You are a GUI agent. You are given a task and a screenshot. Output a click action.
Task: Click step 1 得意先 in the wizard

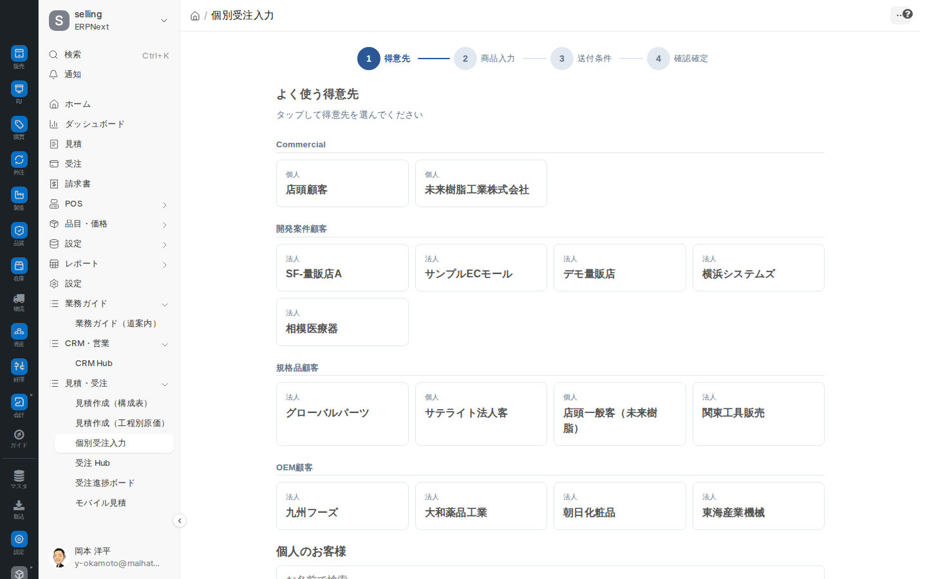click(x=384, y=59)
